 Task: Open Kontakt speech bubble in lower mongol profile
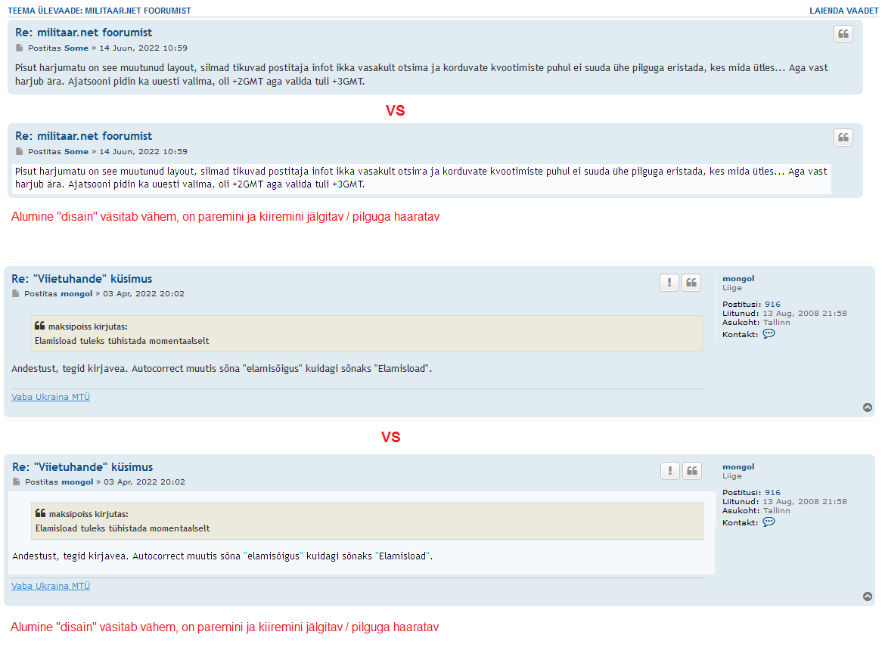769,522
